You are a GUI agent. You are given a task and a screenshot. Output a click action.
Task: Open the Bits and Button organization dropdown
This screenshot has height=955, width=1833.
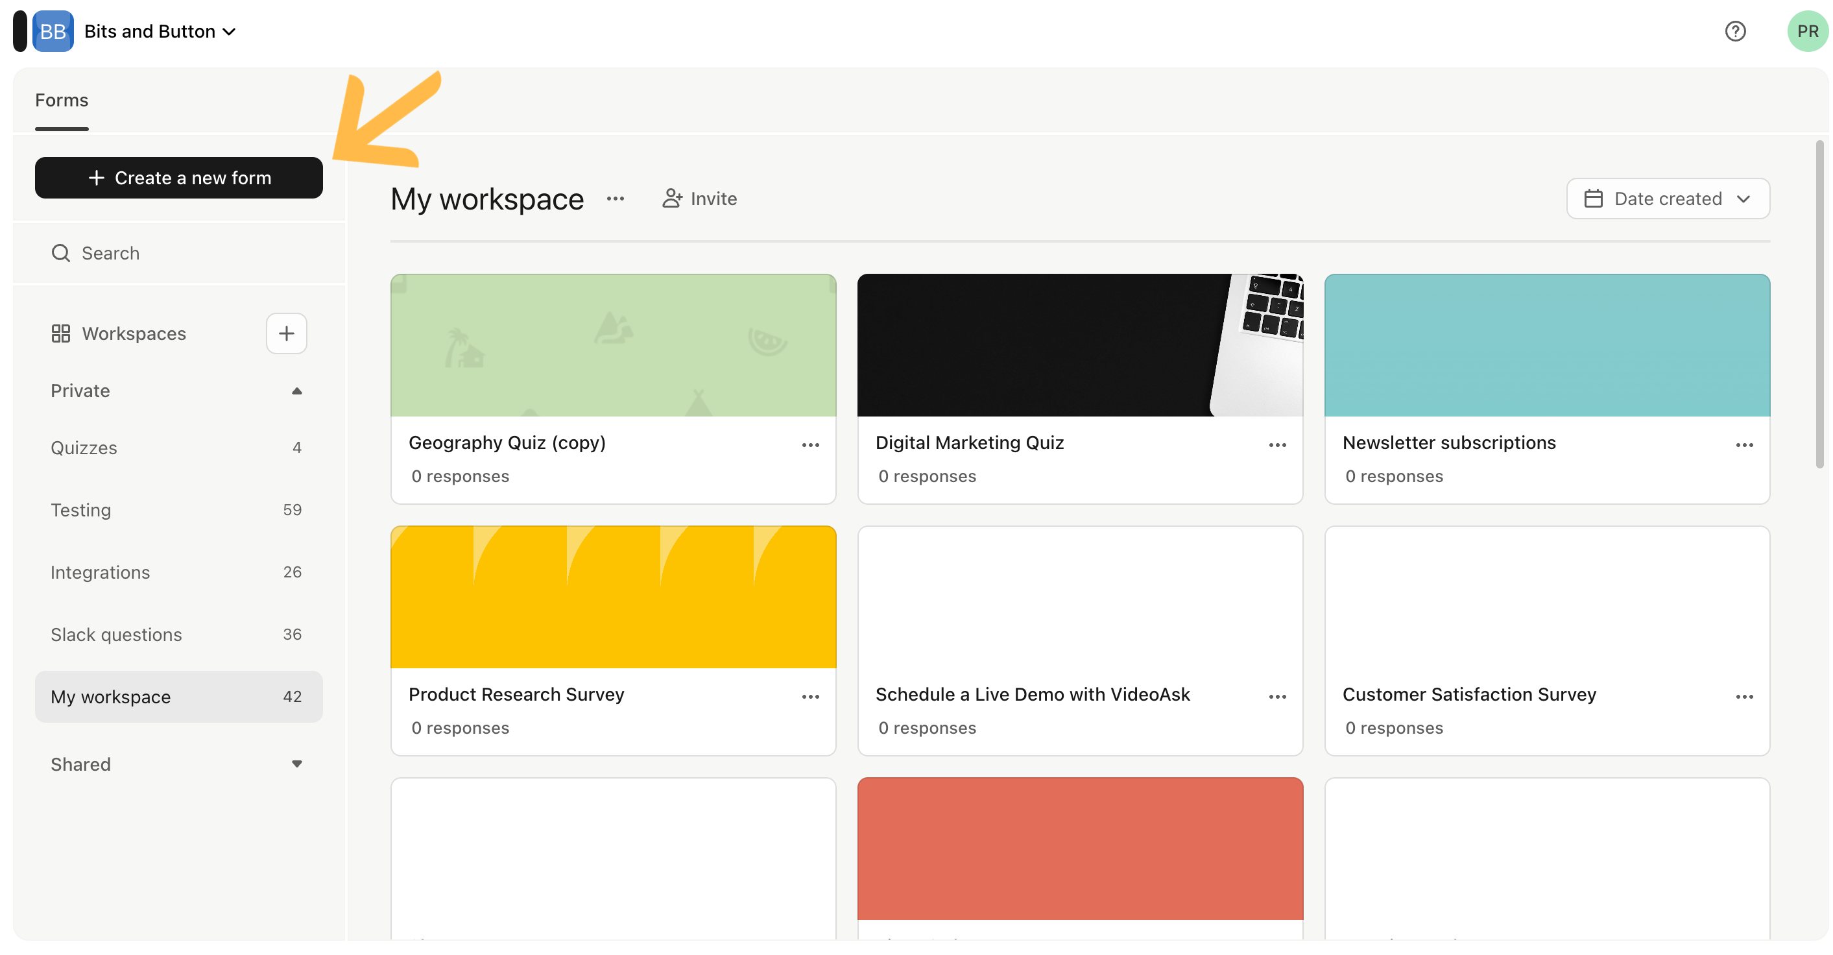[x=160, y=31]
